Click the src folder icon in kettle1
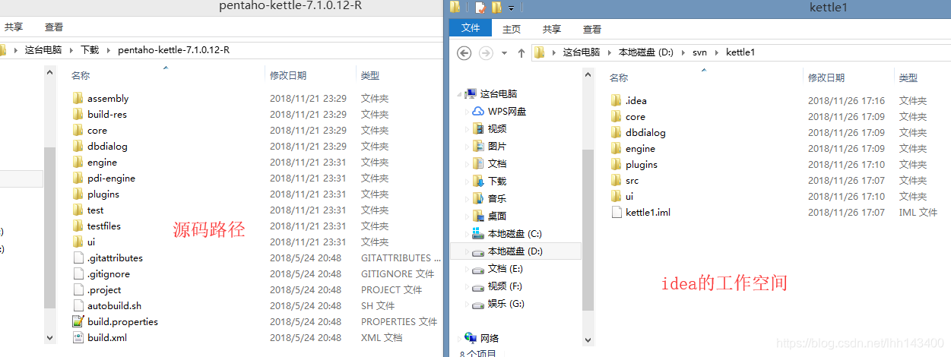This screenshot has width=951, height=357. click(617, 180)
